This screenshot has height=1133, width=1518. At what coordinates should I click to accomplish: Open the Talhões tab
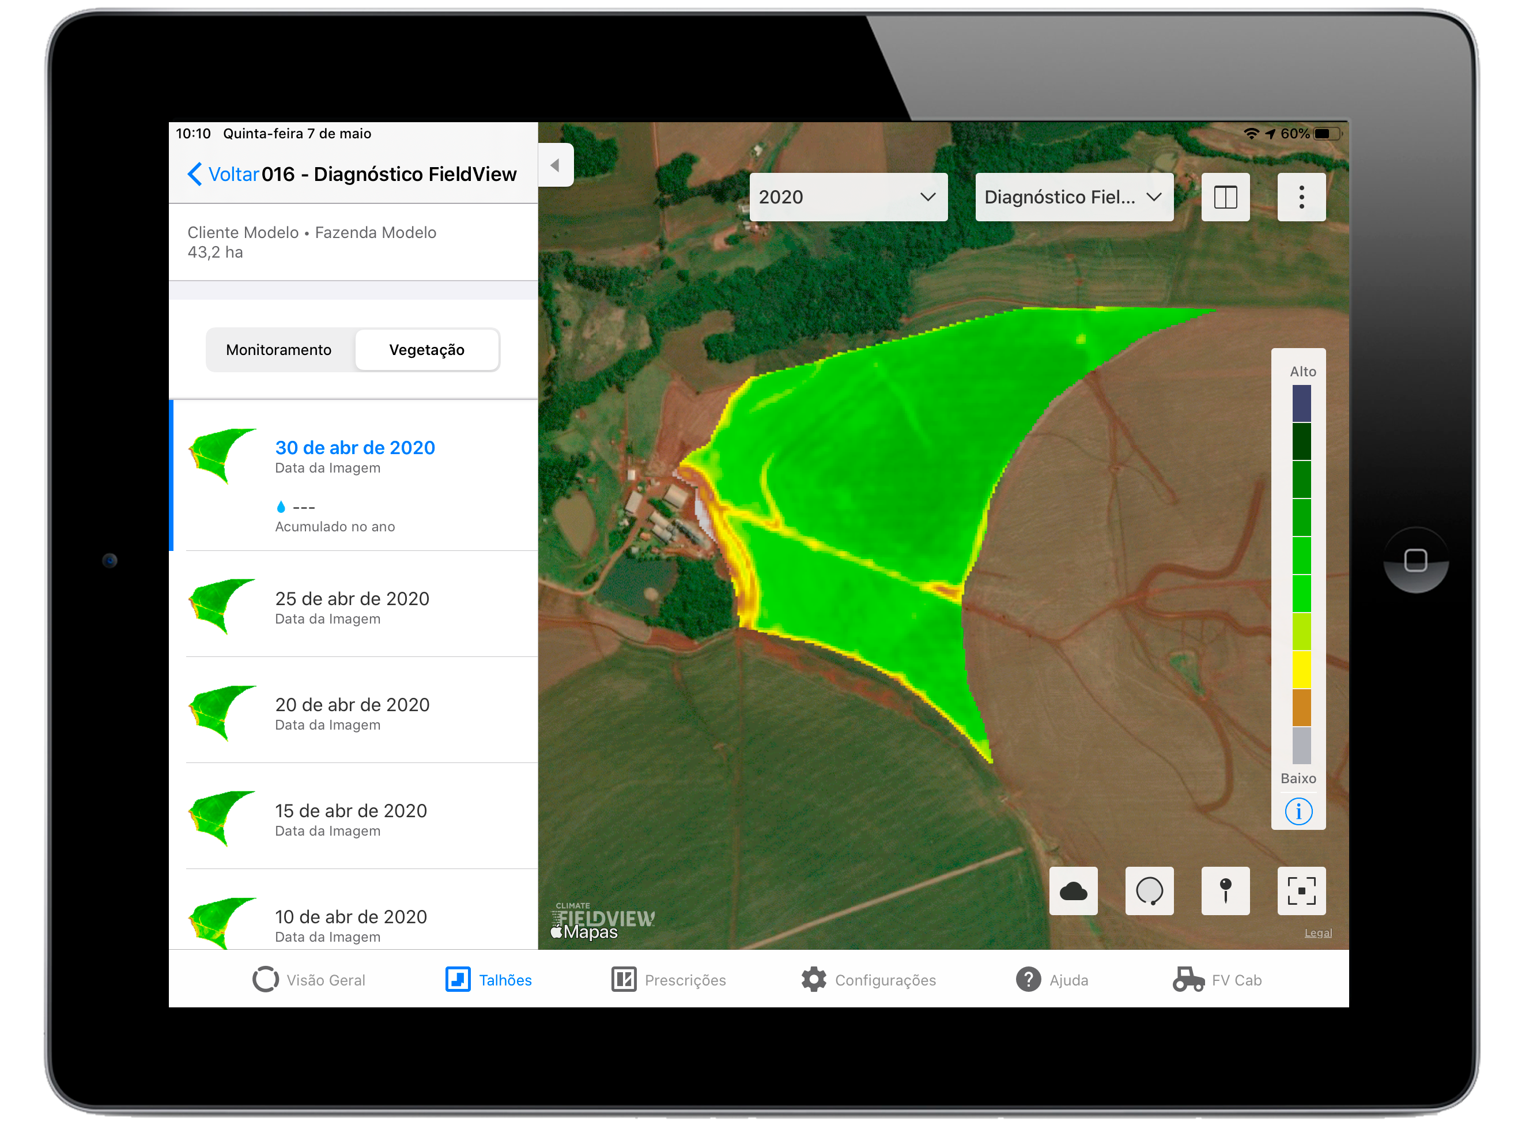point(488,980)
